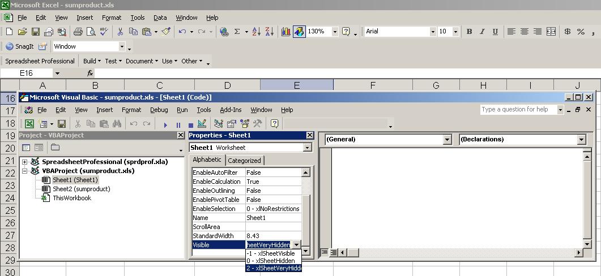The image size is (601, 276).
Task: Click the Spreadsheet Professional button
Action: coord(40,61)
